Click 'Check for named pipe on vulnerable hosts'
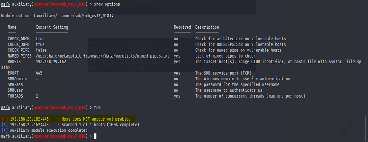Screen dimensions: 368x142 pyautogui.click(x=238, y=50)
